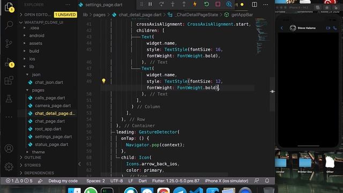Open the Explorer view in activity bar
343x193 pixels.
click(x=9, y=7)
